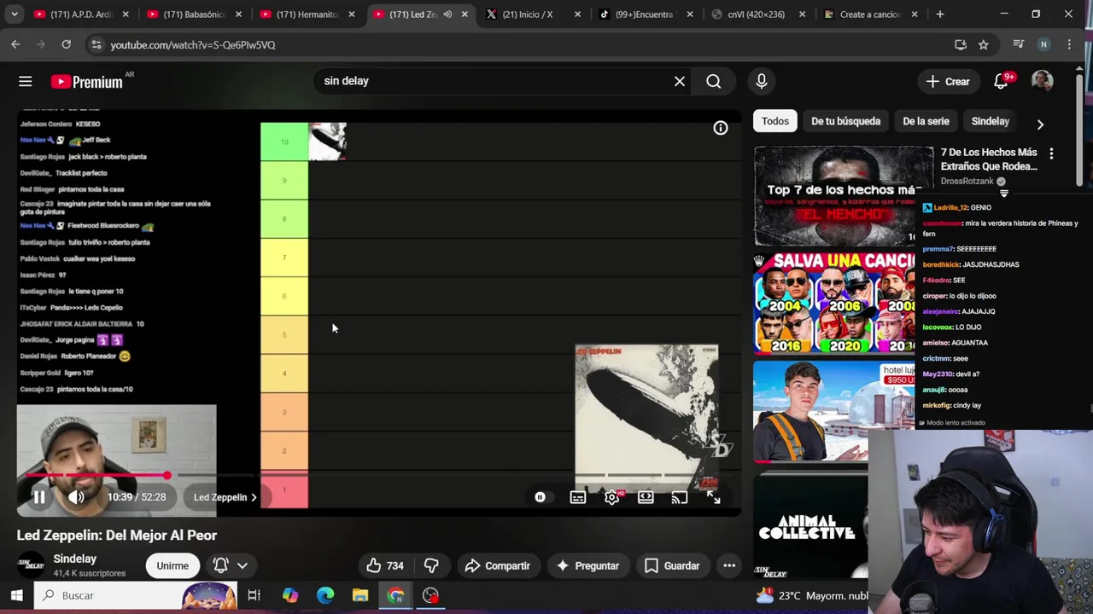Open the Sindelay channel name link
Viewport: 1093px width, 614px height.
(x=75, y=559)
